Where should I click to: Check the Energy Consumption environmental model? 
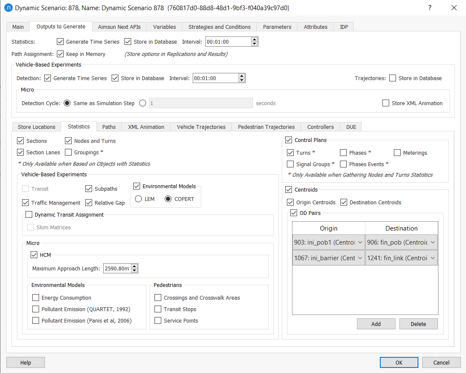[x=36, y=298]
